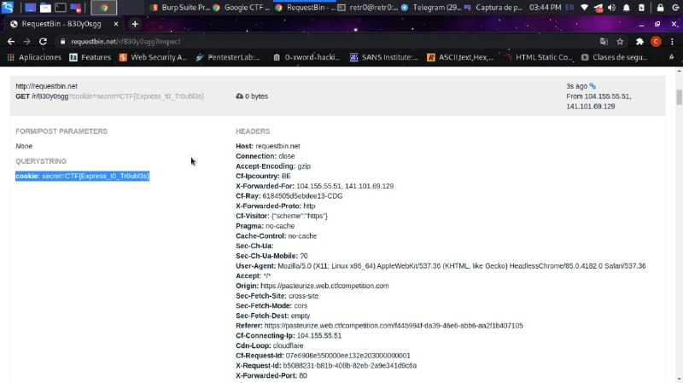Screen dimensions: 683x383
Task: Bookmark this page with star icon
Action: [x=620, y=41]
